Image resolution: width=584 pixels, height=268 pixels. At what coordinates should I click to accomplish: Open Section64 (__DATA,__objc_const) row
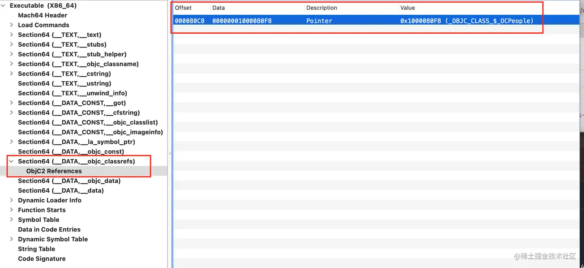pos(71,152)
